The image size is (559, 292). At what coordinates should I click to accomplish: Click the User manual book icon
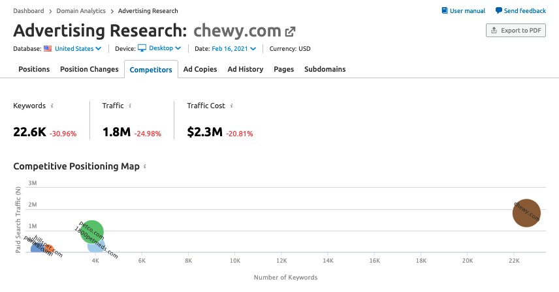point(445,10)
